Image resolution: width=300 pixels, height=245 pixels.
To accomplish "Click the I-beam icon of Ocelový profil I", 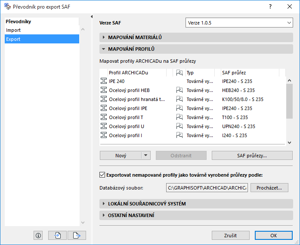I will pyautogui.click(x=103, y=135).
